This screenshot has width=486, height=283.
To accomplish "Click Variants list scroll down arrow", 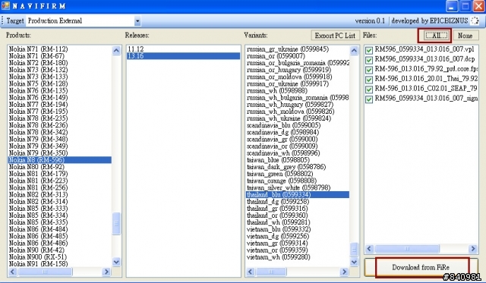I will click(354, 262).
